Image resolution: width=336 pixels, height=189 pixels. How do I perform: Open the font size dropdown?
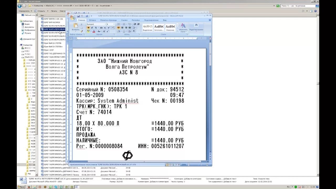click(114, 24)
